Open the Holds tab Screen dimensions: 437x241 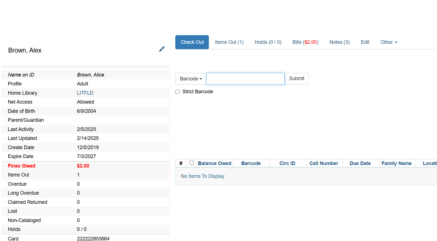[268, 42]
